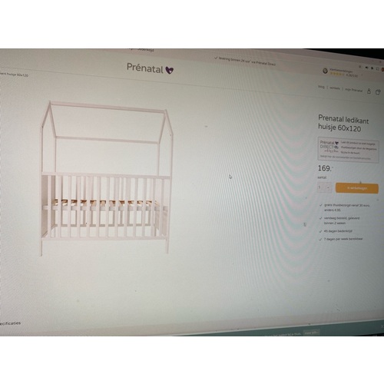Click the yellow rating stars

337,74
